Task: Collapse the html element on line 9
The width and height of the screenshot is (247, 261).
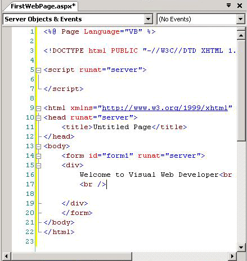Action: click(x=38, y=108)
